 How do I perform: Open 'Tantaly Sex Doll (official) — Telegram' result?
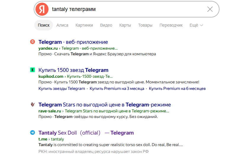pyautogui.click(x=86, y=133)
